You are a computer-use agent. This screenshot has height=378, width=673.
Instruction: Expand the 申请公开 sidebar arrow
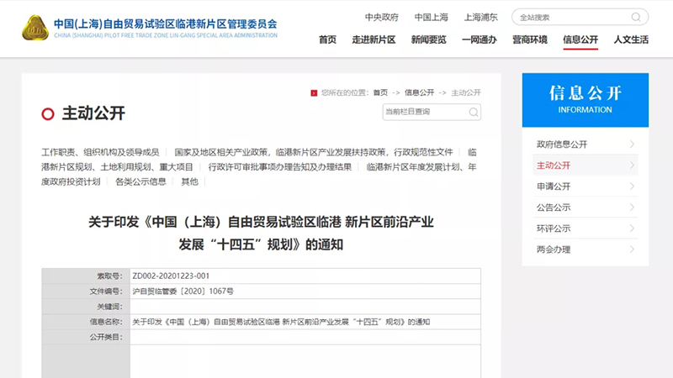[x=631, y=186]
